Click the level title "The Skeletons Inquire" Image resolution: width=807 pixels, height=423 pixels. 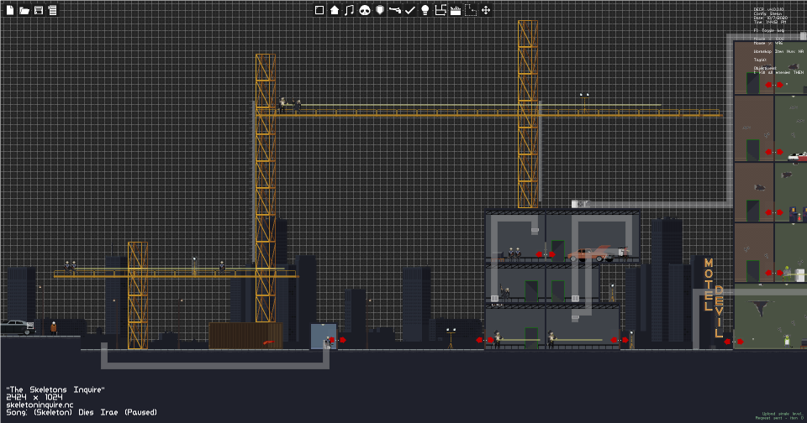point(55,389)
